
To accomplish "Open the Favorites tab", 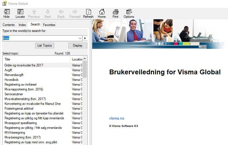I will pos(49,25).
